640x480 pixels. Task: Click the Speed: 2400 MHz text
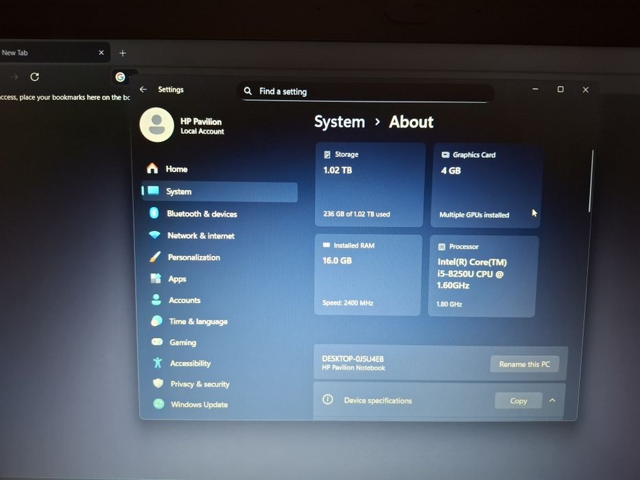click(x=347, y=302)
